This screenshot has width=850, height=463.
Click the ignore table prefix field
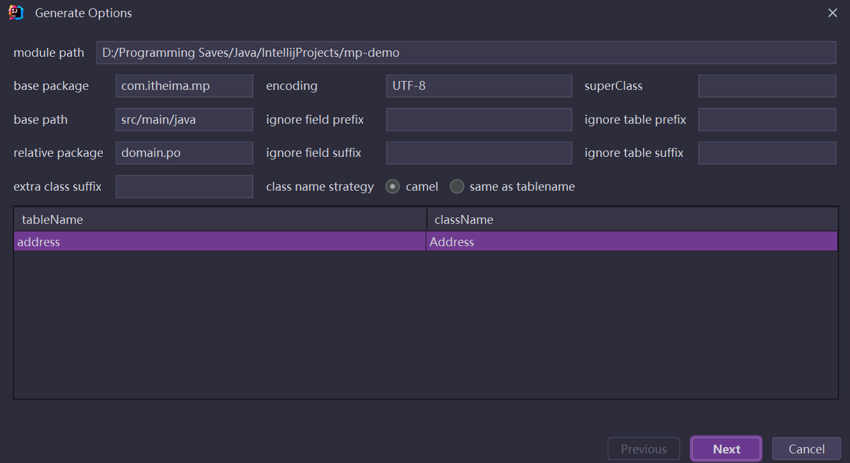pyautogui.click(x=766, y=119)
